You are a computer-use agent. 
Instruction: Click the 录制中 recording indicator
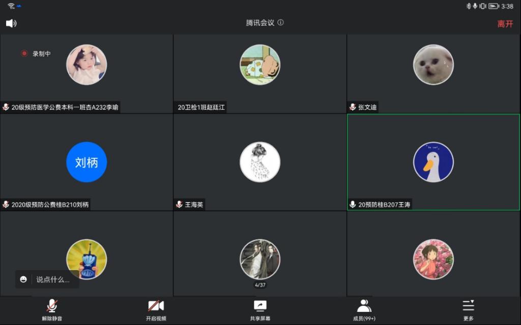(x=36, y=53)
